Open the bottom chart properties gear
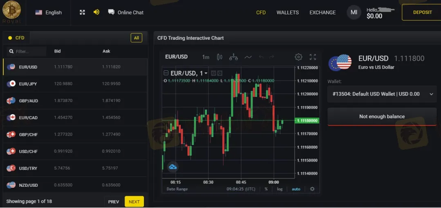 click(x=312, y=189)
